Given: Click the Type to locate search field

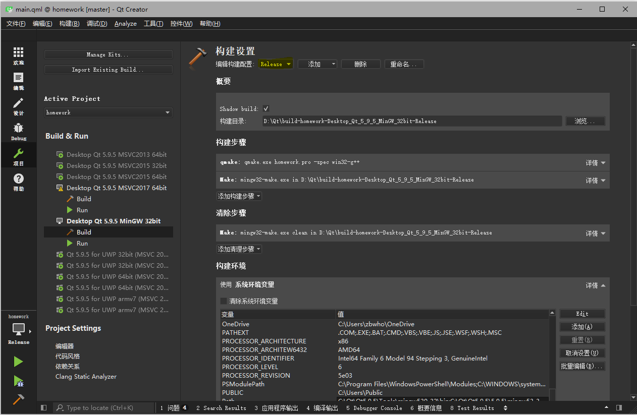Looking at the screenshot, I should pyautogui.click(x=103, y=407).
